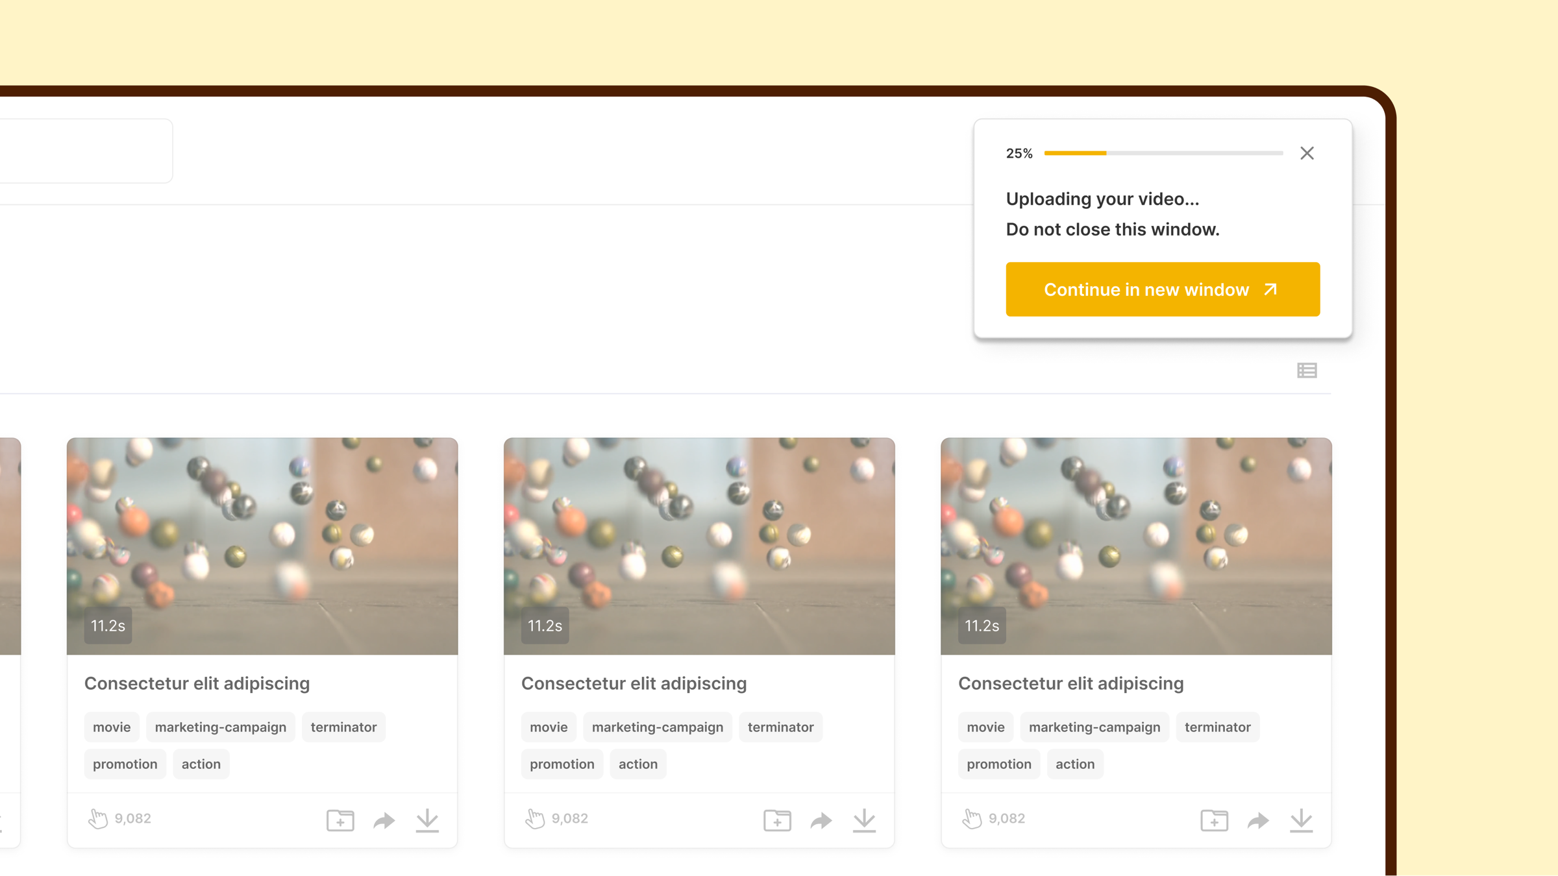
Task: Download the first fully visible video card
Action: [427, 820]
